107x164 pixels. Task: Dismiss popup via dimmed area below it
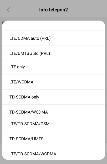point(54,162)
